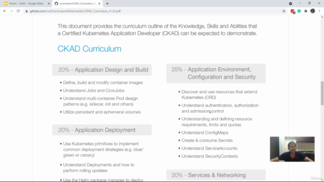
Task: Click the 'CKAD Curriculum' heading
Action: [x=90, y=49]
